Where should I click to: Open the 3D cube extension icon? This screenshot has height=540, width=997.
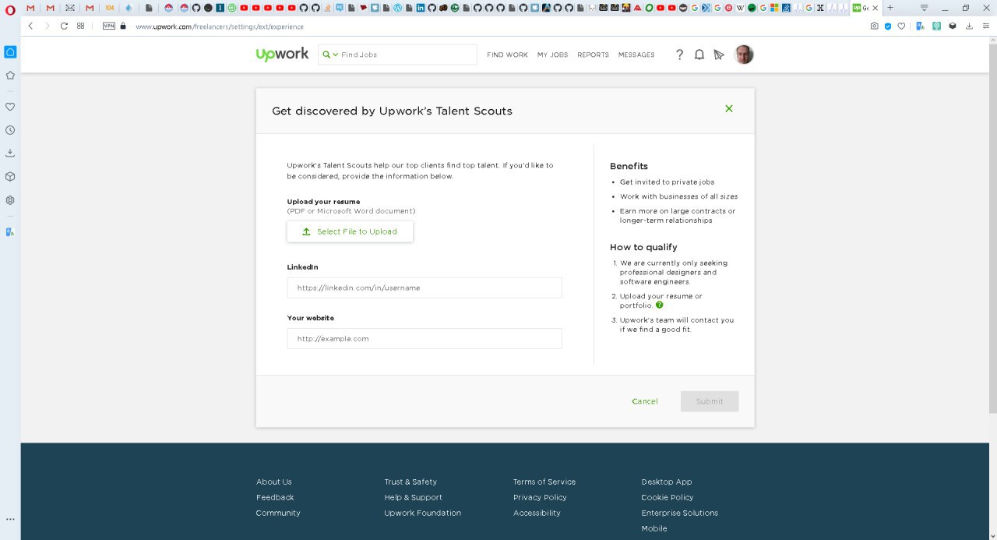[x=953, y=26]
